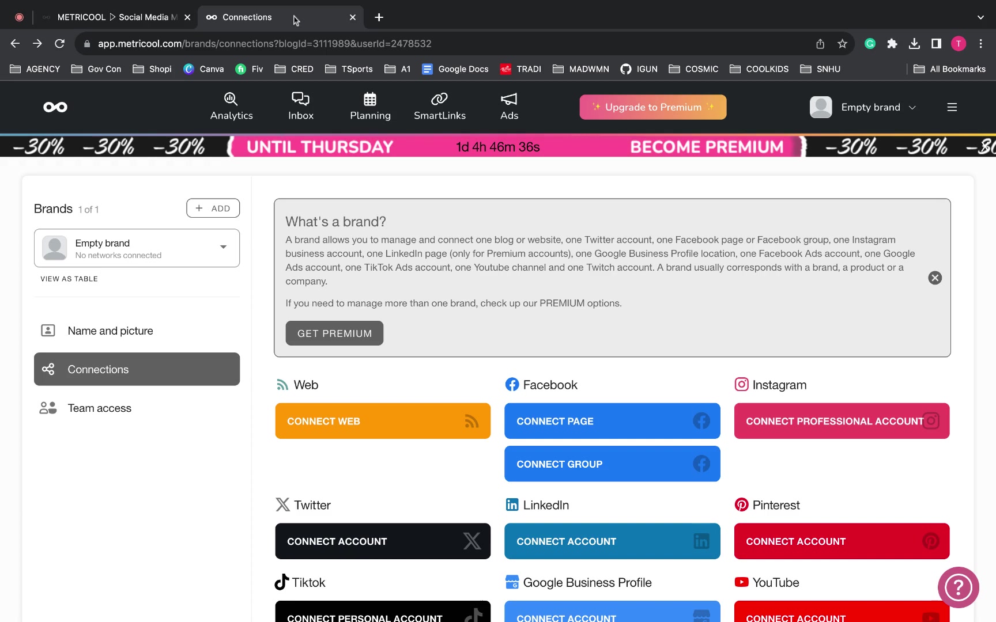
Task: Bookmark this page with the star
Action: click(x=842, y=44)
